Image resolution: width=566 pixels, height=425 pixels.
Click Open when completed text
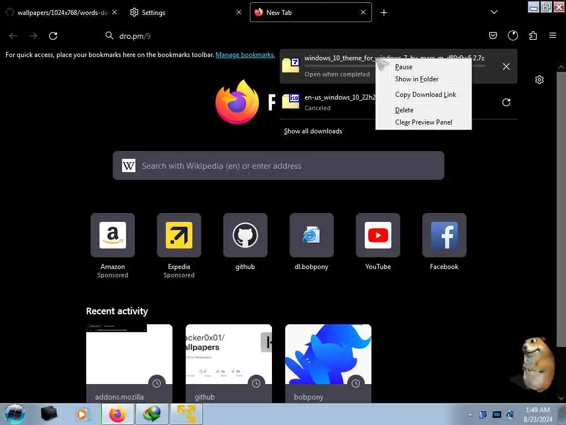(337, 74)
